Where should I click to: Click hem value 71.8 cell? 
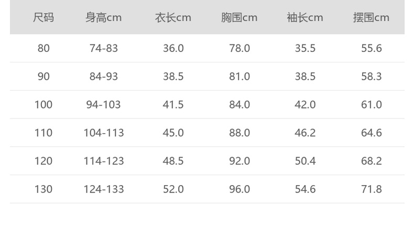(x=371, y=189)
